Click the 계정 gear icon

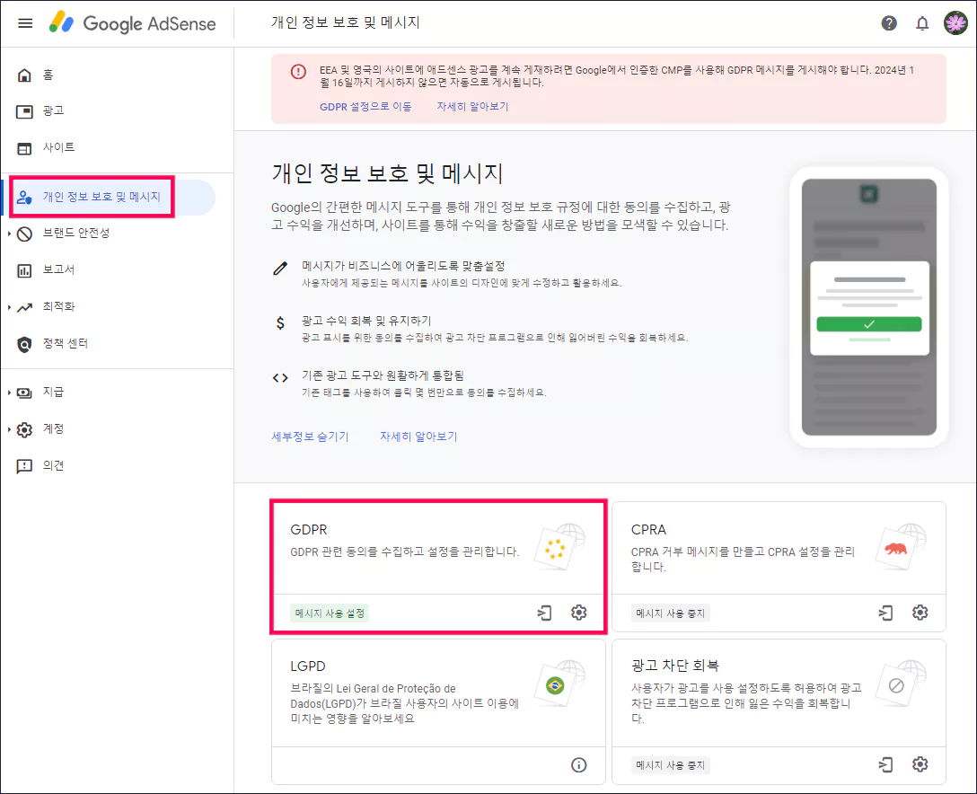[24, 429]
